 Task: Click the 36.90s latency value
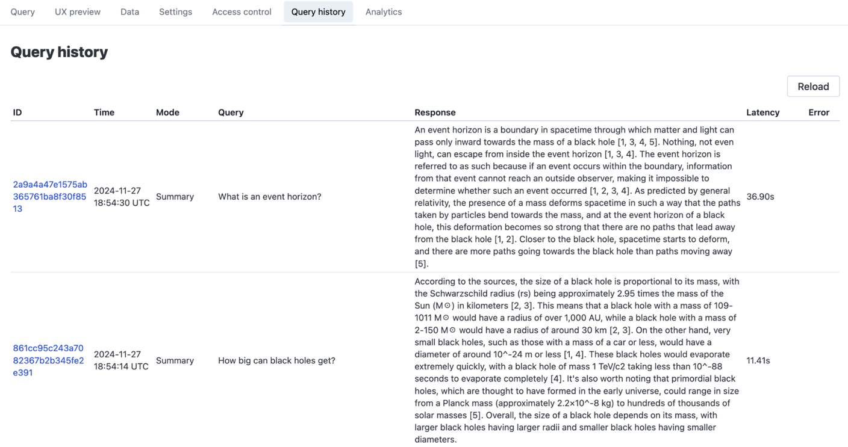click(x=760, y=197)
